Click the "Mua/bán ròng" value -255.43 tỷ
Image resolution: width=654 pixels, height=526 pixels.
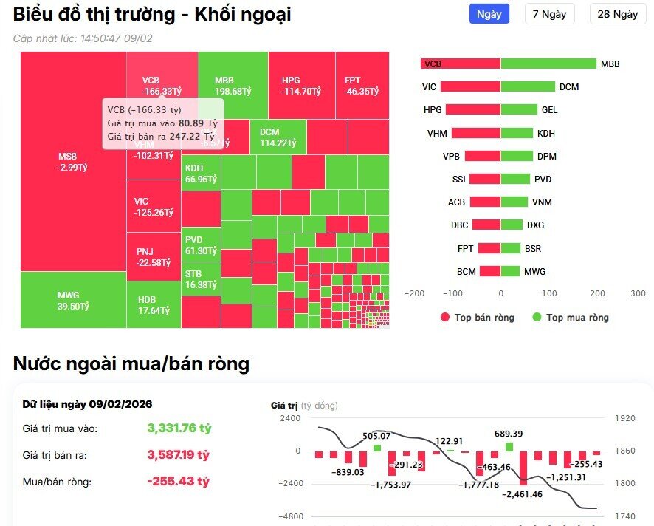(x=179, y=481)
